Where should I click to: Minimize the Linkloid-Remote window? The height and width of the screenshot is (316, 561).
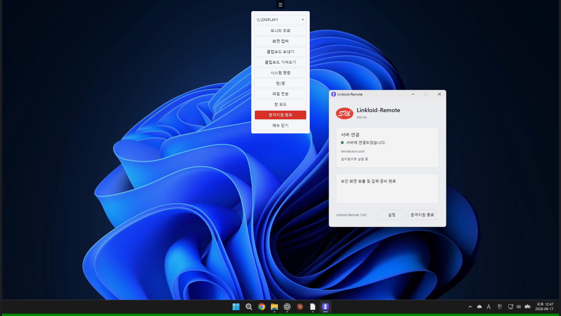point(413,94)
